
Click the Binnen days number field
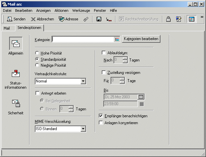[64, 109]
